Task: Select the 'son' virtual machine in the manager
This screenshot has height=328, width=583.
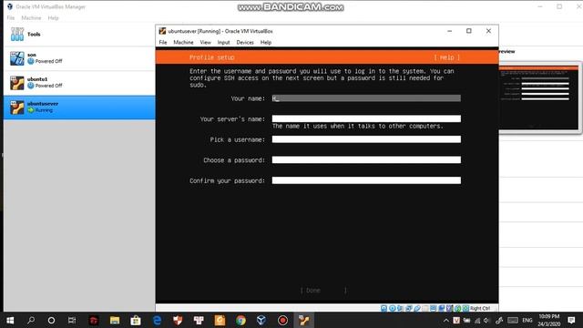Action: 79,58
